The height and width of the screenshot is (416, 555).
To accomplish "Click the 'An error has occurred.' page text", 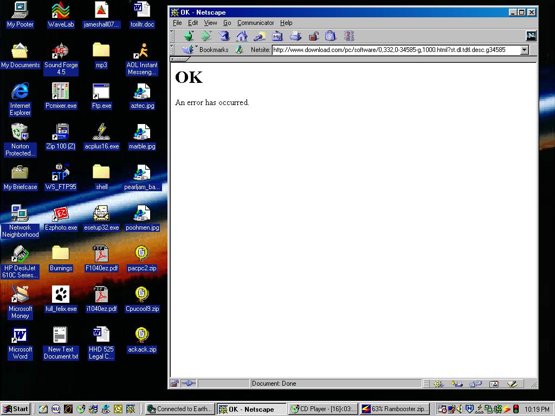I will [x=212, y=102].
